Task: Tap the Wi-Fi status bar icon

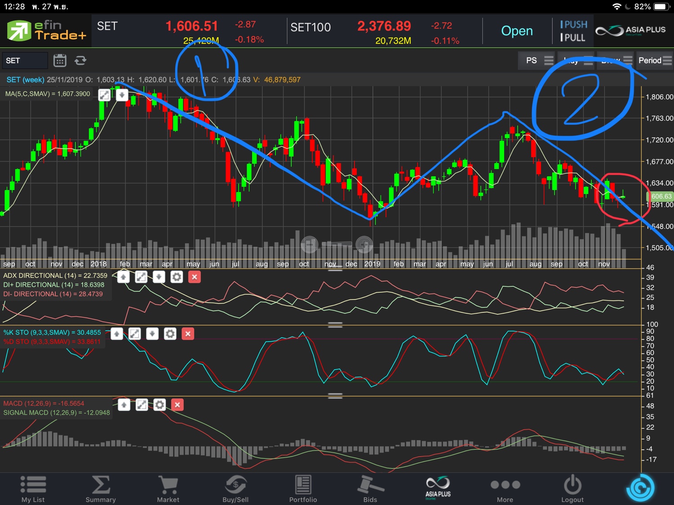Action: 616,7
